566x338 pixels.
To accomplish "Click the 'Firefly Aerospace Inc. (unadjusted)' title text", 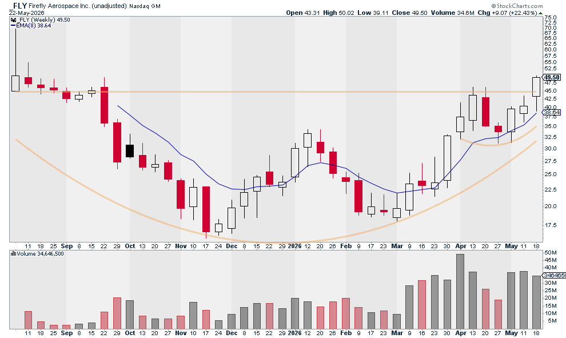I will coord(78,6).
